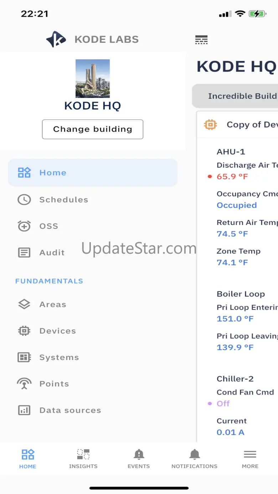Go to the Notifications tab
The height and width of the screenshot is (494, 278).
click(x=194, y=459)
